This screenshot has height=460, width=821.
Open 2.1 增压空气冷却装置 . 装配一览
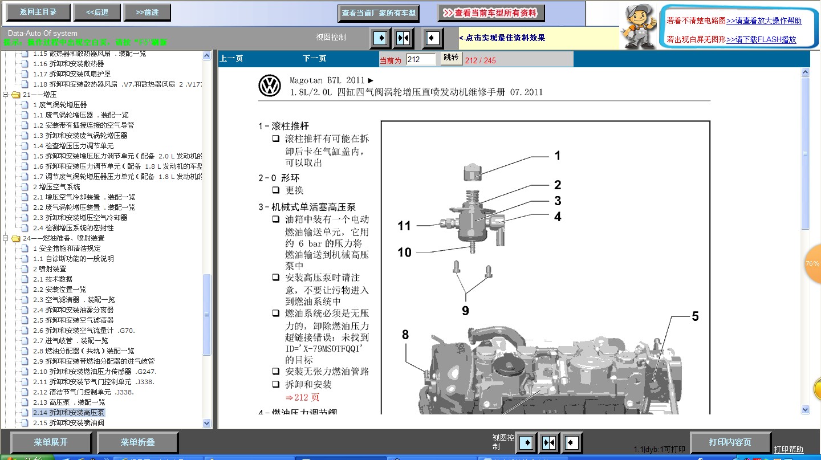84,197
